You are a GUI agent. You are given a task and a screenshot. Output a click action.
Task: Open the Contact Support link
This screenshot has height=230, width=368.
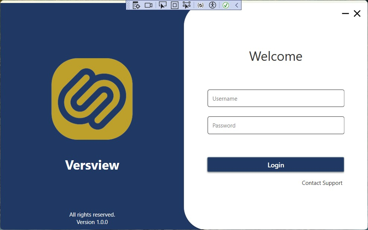pyautogui.click(x=322, y=183)
